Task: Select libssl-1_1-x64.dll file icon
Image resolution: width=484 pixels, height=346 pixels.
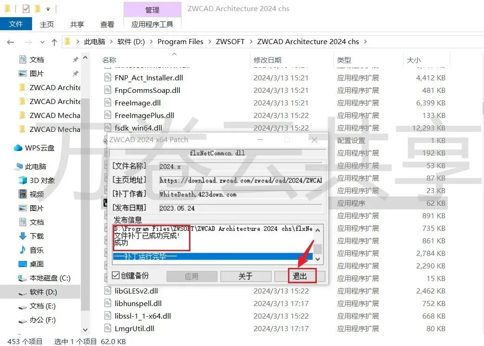Action: pos(107,316)
